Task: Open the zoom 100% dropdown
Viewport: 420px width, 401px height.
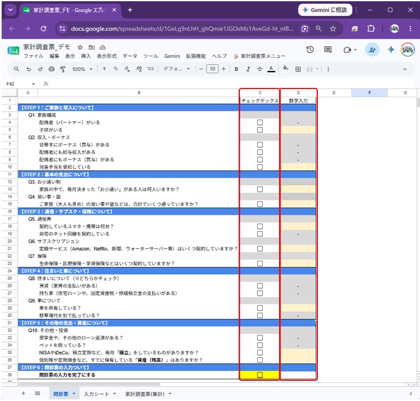Action: (82, 69)
